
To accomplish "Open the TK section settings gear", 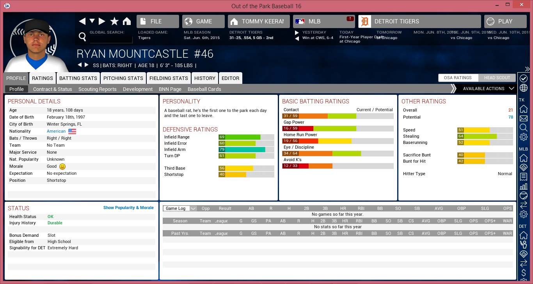I will click(524, 137).
